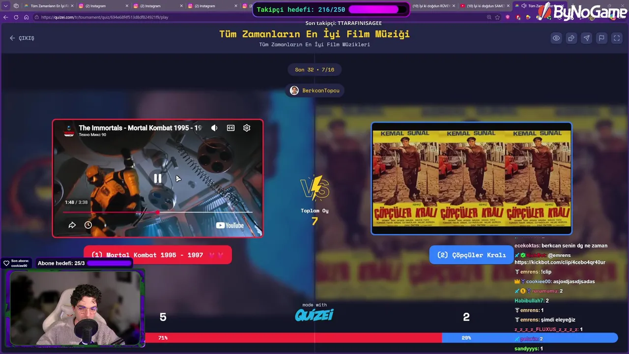The width and height of the screenshot is (629, 354).
Task: Click ecekoktas chat message
Action: click(x=561, y=245)
